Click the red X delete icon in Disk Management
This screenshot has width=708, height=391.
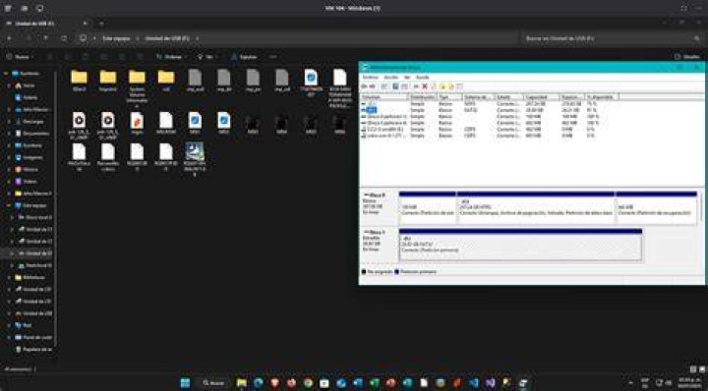[425, 86]
